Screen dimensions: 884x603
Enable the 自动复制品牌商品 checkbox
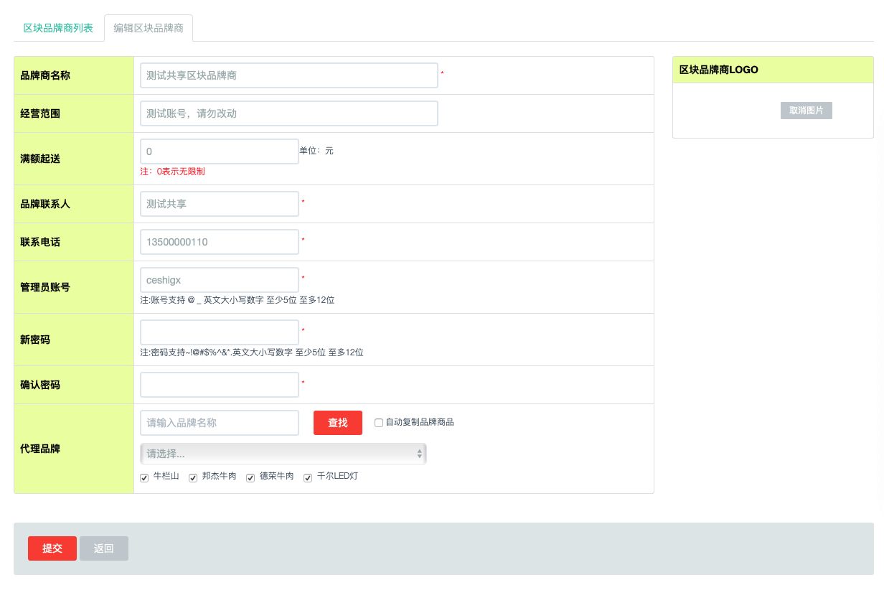[x=379, y=423]
